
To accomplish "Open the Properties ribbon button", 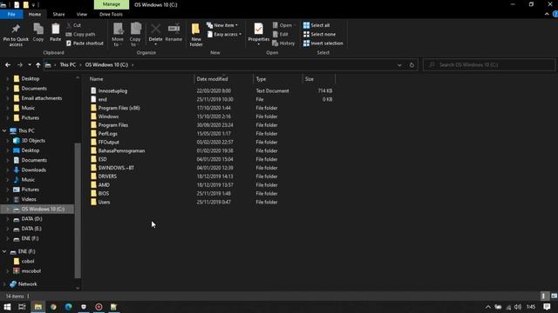I will pos(259,35).
